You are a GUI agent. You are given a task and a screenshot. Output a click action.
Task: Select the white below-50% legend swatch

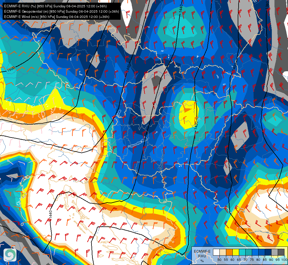(216, 252)
